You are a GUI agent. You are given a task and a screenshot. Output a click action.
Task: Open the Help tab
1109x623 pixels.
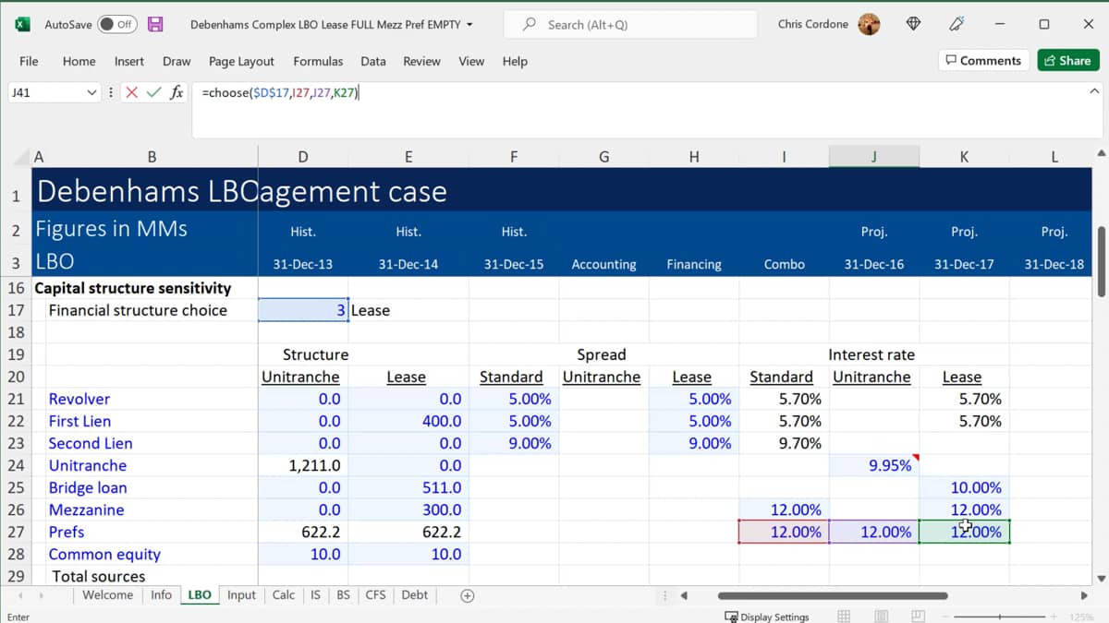(x=515, y=61)
